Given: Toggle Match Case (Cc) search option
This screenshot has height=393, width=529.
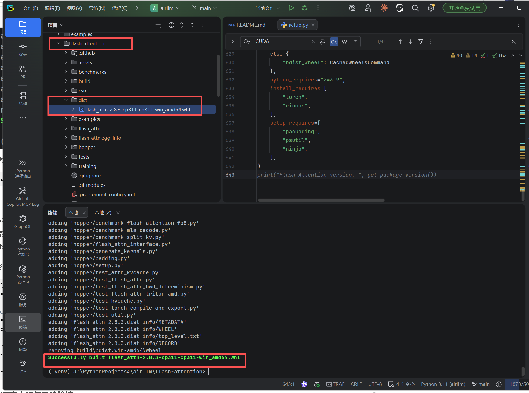Looking at the screenshot, I should [x=334, y=42].
